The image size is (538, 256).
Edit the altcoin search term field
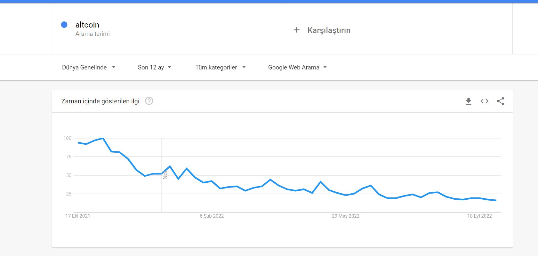(x=167, y=29)
